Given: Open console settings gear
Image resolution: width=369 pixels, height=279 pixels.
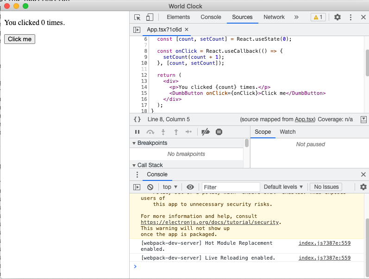Looking at the screenshot, I should click(x=363, y=187).
